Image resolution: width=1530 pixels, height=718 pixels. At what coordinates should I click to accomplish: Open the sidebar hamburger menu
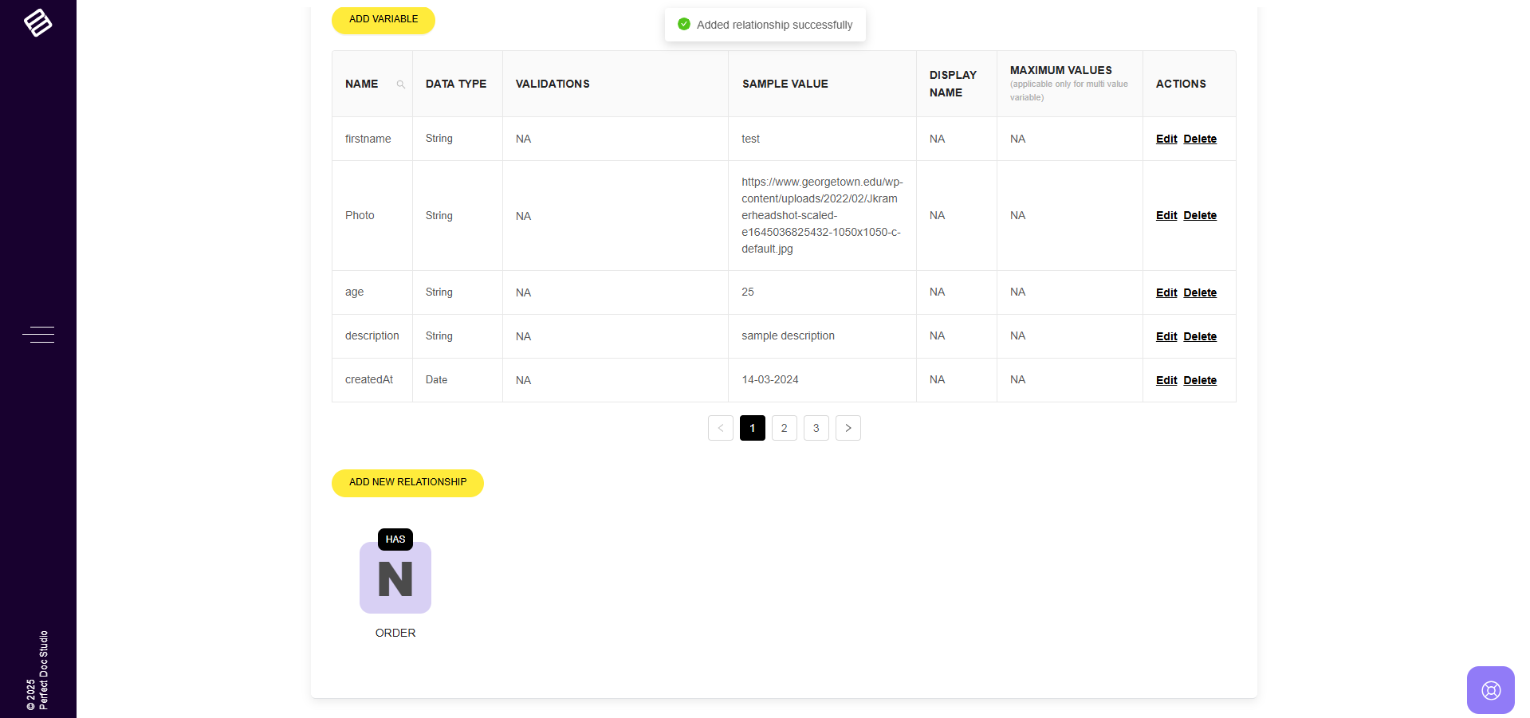[38, 335]
